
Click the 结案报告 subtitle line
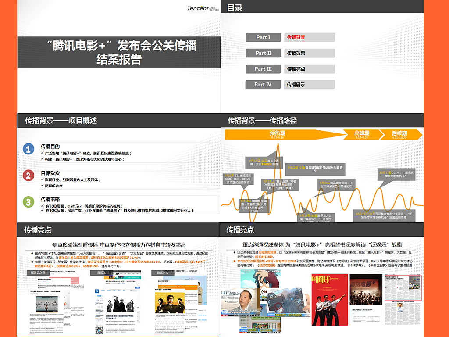point(119,59)
